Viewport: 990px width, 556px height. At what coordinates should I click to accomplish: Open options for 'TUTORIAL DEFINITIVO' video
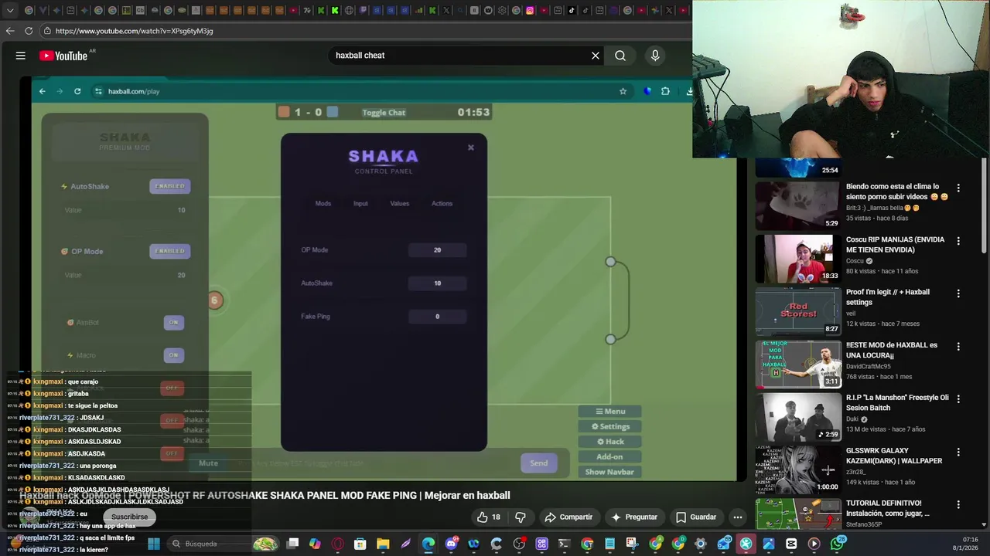(x=958, y=504)
